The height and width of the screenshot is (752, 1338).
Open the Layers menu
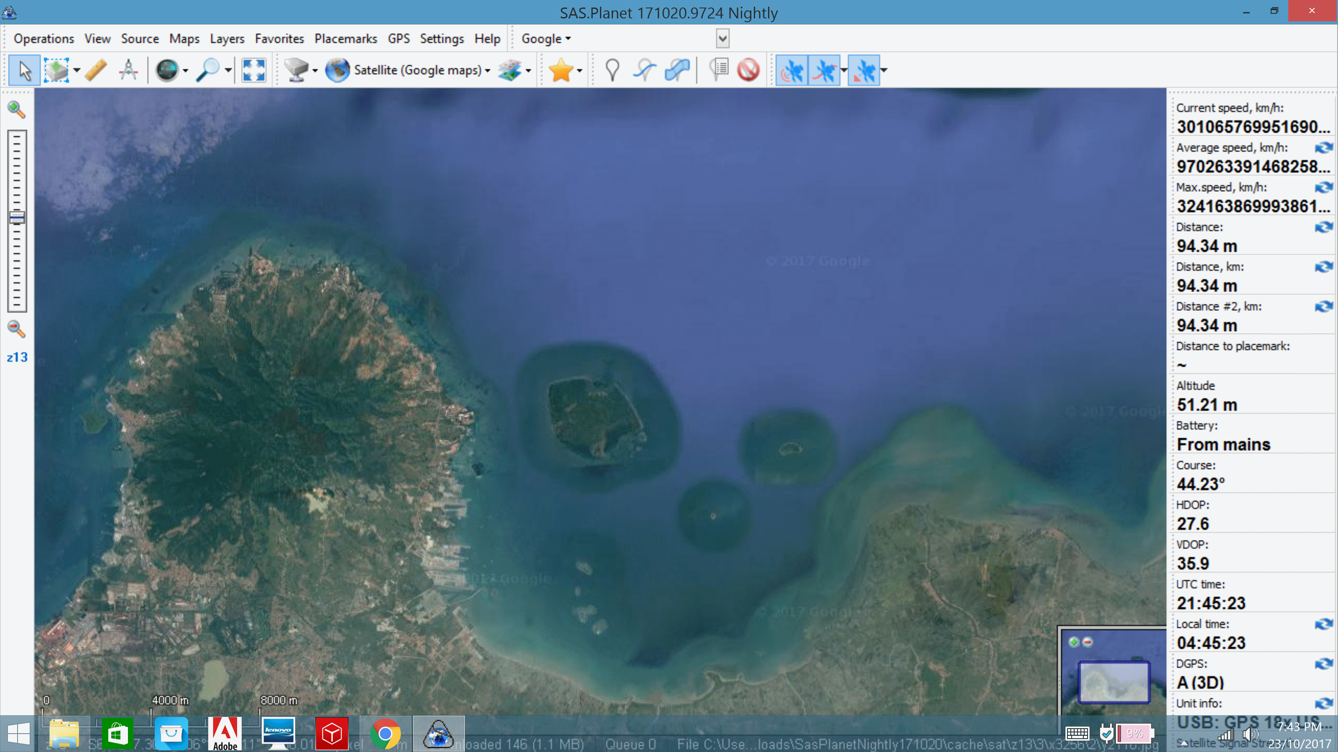tap(227, 39)
